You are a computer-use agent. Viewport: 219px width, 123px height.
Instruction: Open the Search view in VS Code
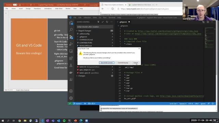tap(71, 30)
